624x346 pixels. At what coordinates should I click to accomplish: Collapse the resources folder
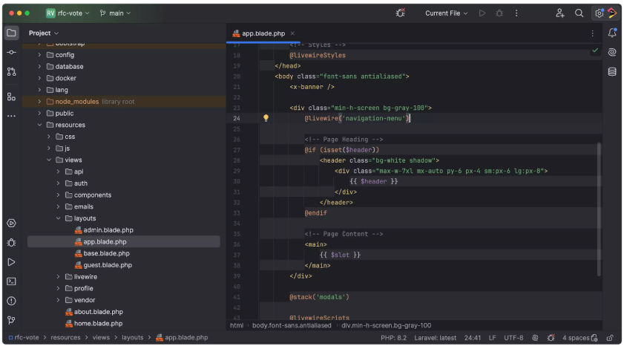[x=39, y=125]
